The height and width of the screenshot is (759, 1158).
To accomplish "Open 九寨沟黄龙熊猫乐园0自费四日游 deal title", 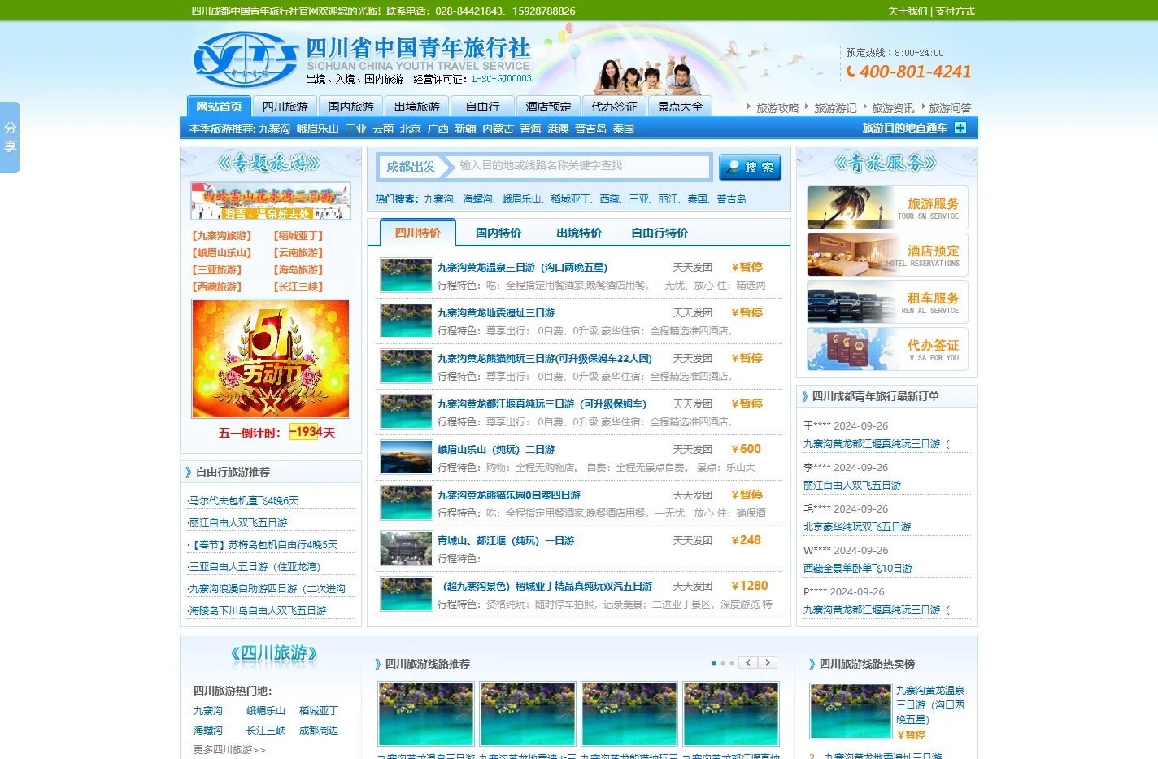I will [509, 495].
